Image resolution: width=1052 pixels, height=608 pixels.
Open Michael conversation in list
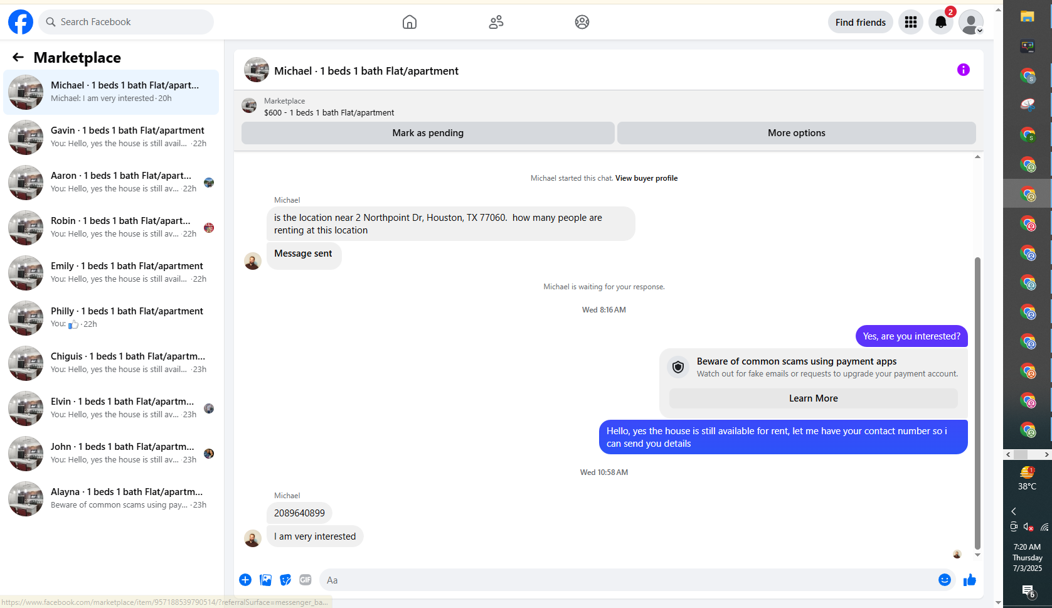pyautogui.click(x=111, y=92)
